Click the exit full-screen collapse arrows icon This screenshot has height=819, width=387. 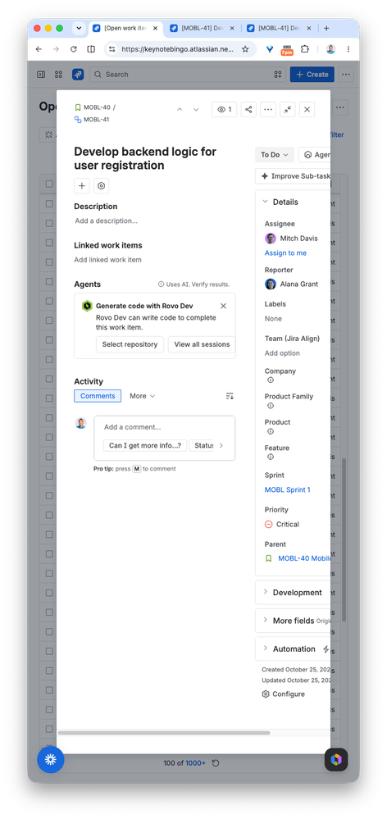click(x=287, y=109)
